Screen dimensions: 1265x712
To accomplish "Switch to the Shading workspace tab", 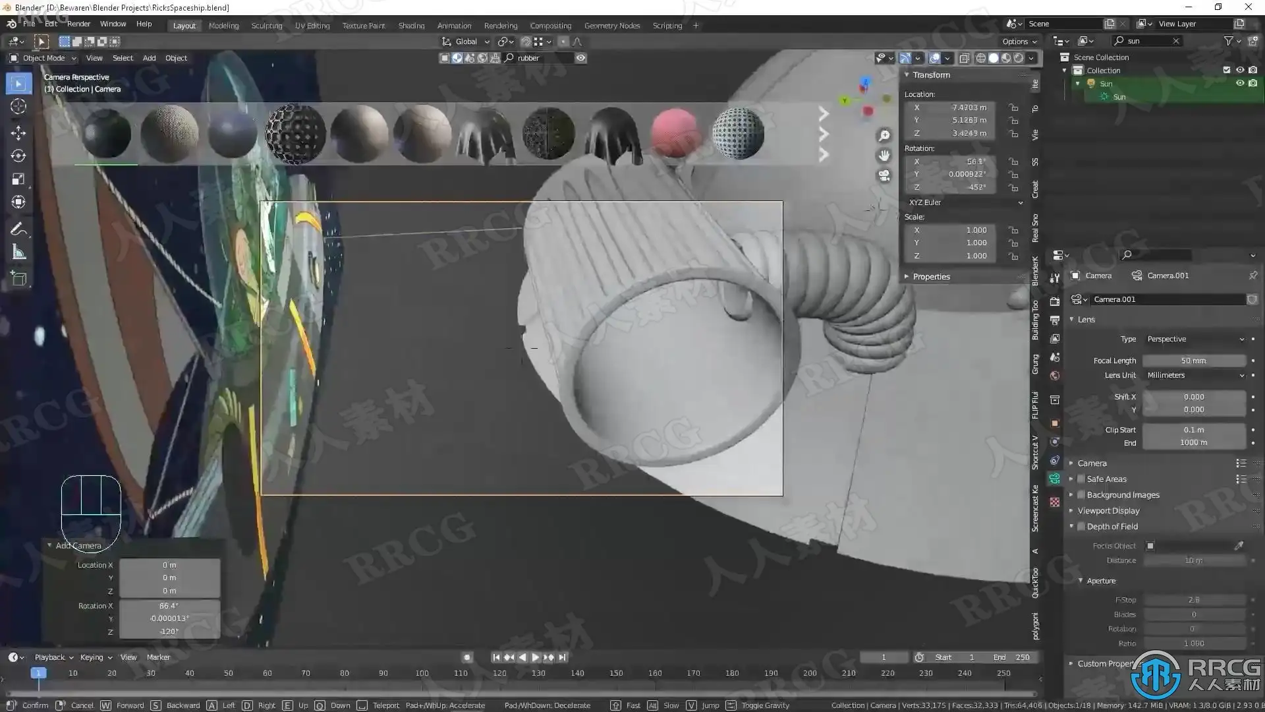I will pos(411,26).
